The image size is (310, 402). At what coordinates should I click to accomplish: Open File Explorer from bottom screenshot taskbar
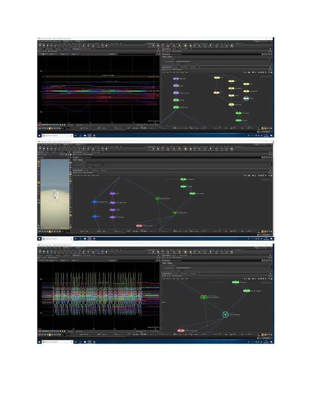pyautogui.click(x=85, y=342)
